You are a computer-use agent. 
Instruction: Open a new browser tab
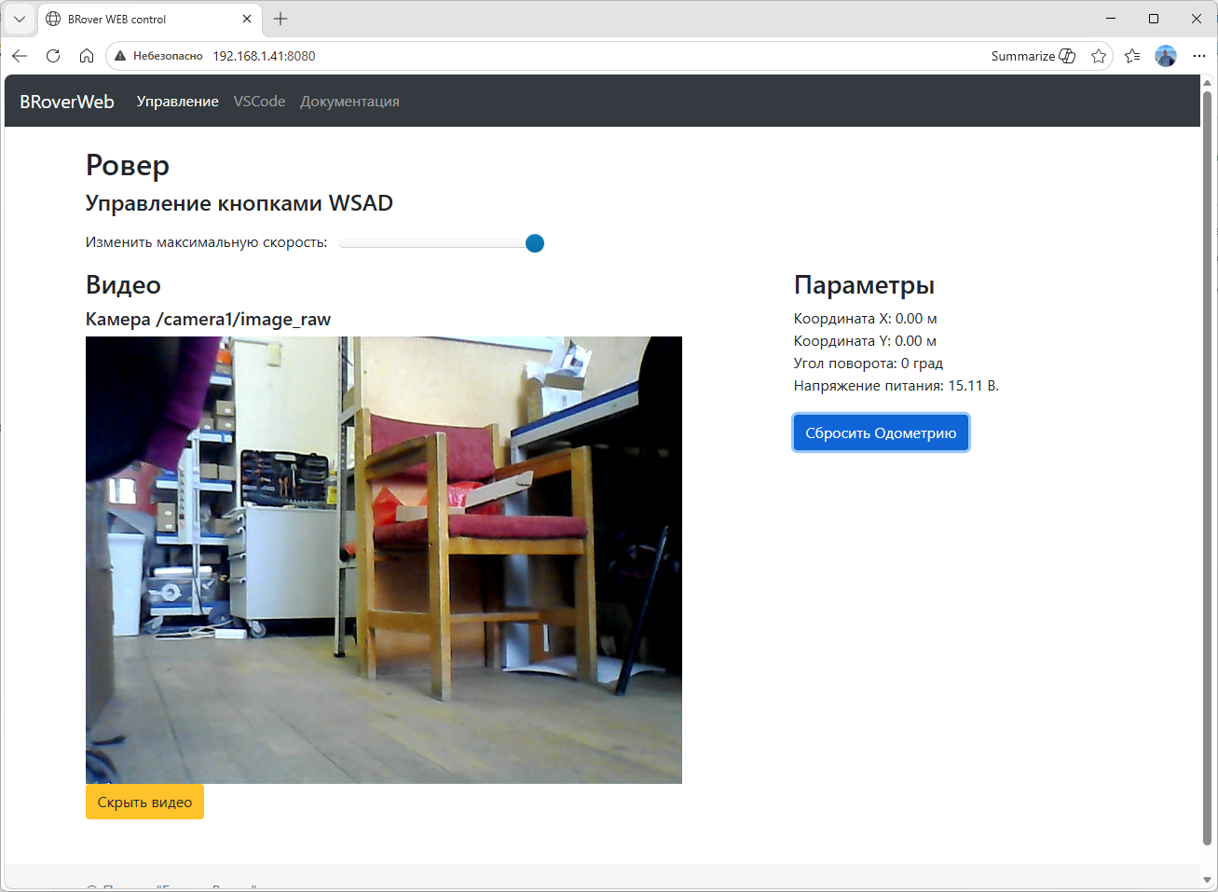tap(281, 19)
